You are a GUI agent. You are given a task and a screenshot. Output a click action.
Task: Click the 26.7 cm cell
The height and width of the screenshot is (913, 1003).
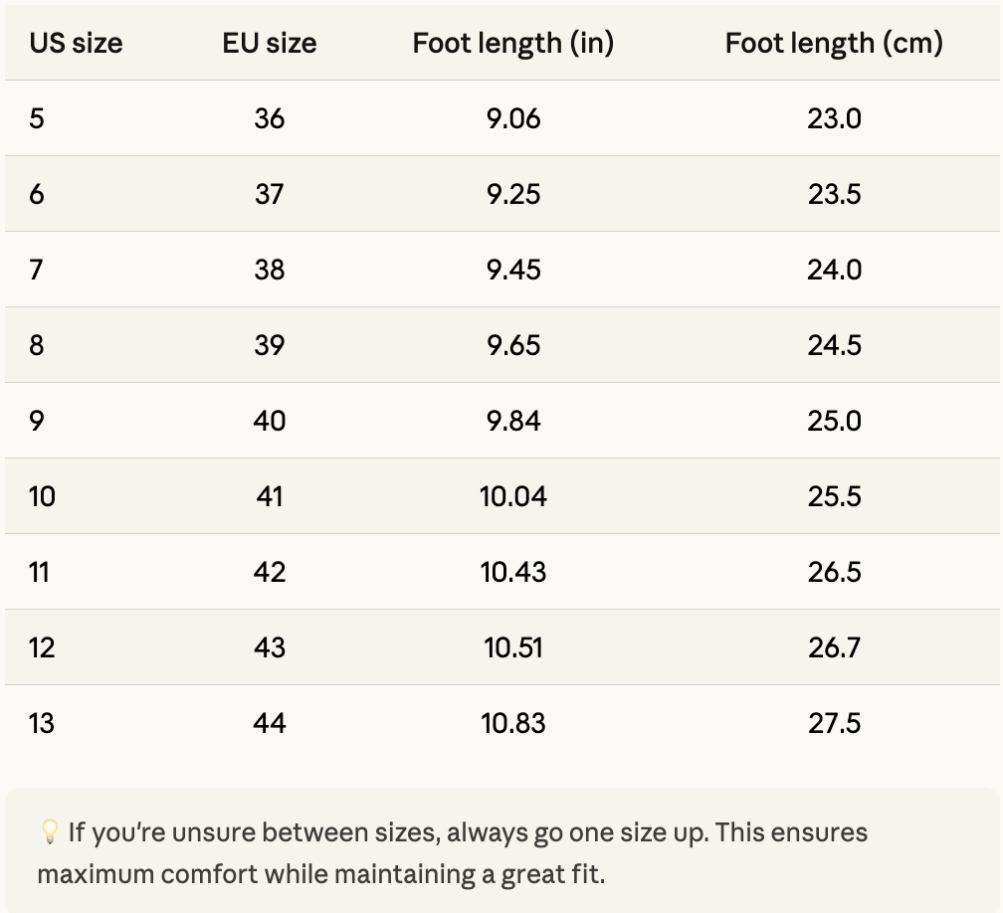click(x=834, y=647)
